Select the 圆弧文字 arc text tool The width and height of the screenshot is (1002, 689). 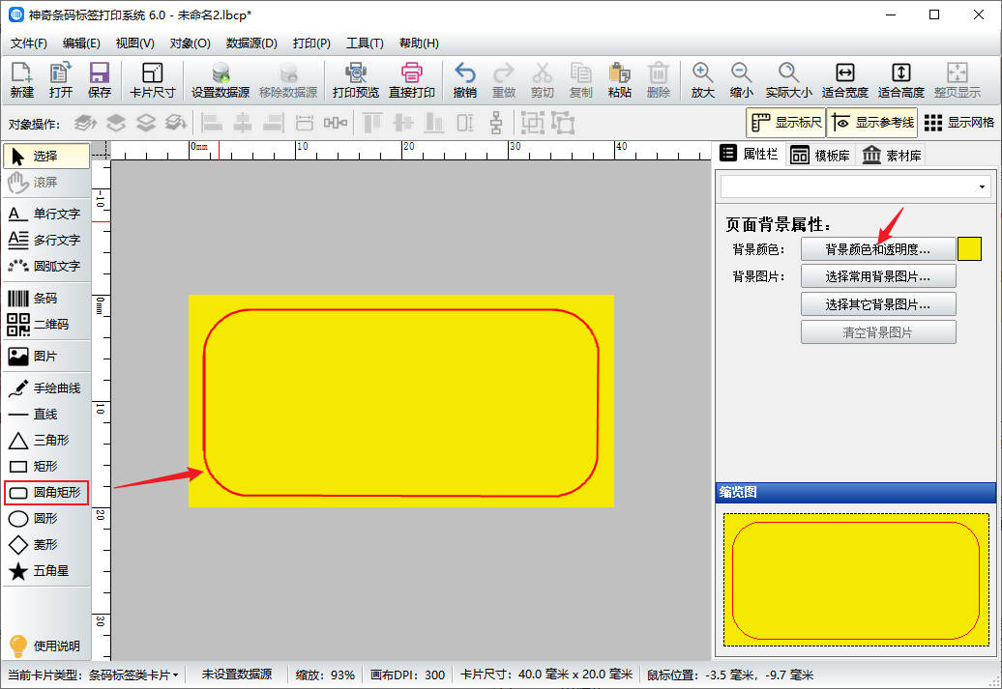pos(45,266)
